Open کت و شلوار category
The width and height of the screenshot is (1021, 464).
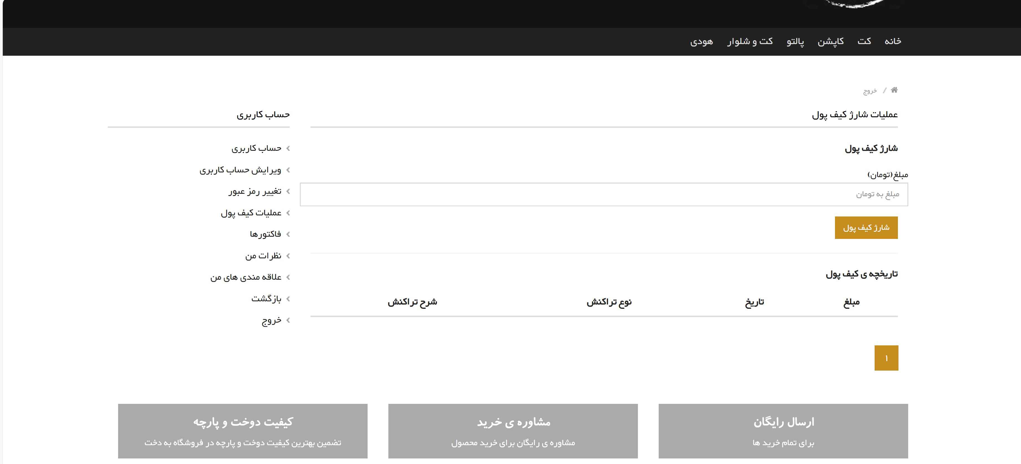pos(750,41)
